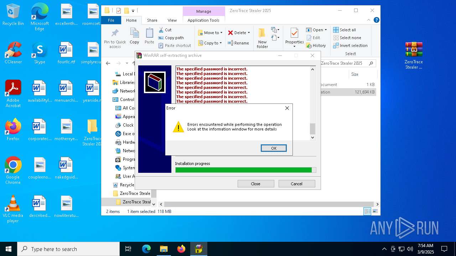The height and width of the screenshot is (256, 456).
Task: Click the volume icon in system tray
Action: tap(410, 249)
